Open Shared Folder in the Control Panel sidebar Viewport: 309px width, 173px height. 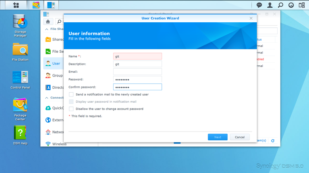[54, 40]
